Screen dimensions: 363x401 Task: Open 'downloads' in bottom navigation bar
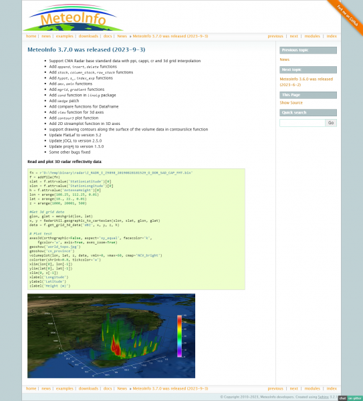point(88,388)
